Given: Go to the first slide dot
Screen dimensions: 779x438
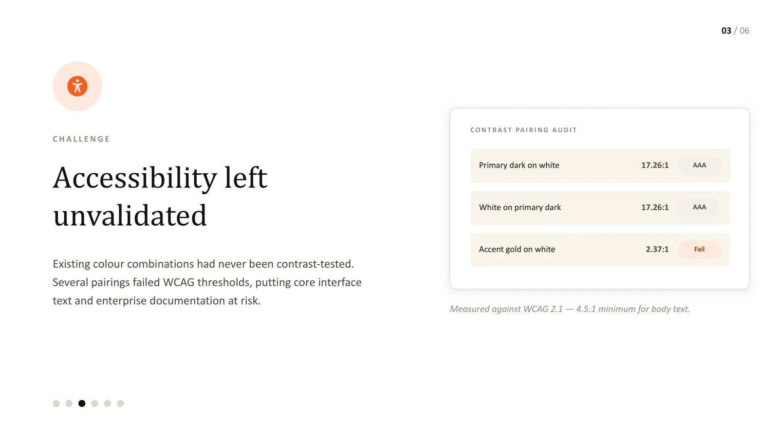Looking at the screenshot, I should tap(56, 403).
